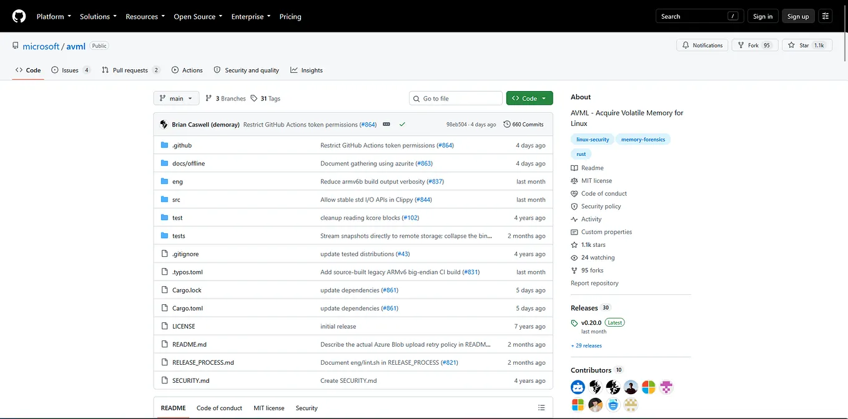Open the SECURITY.md file
The image size is (848, 419).
coord(190,380)
